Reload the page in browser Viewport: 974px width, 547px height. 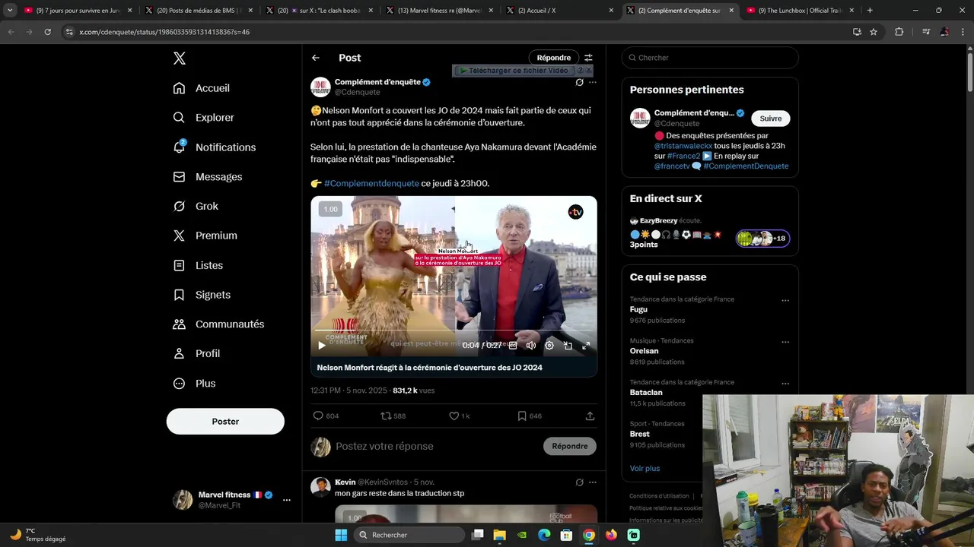pyautogui.click(x=47, y=32)
